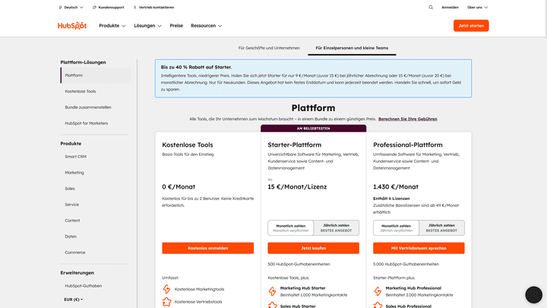This screenshot has width=547, height=308.
Task: Click Jetzt kaufen button
Action: click(x=313, y=248)
